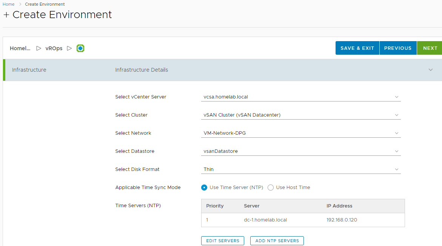The height and width of the screenshot is (246, 442).
Task: Click Save & Exit button
Action: pyautogui.click(x=357, y=48)
